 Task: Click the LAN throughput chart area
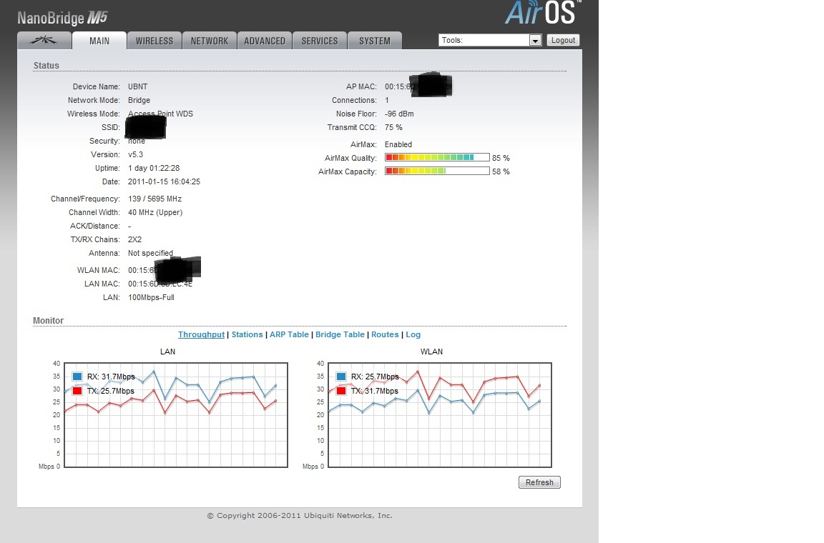(x=175, y=415)
